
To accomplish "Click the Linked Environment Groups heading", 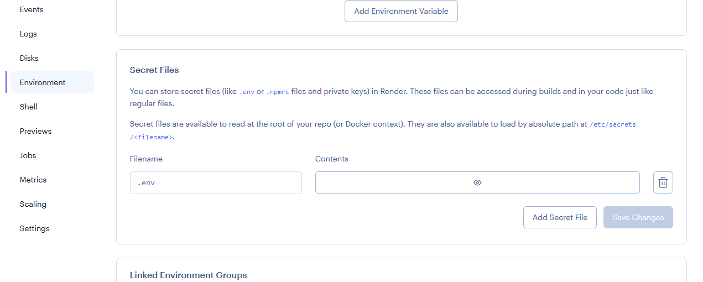I will coord(188,275).
